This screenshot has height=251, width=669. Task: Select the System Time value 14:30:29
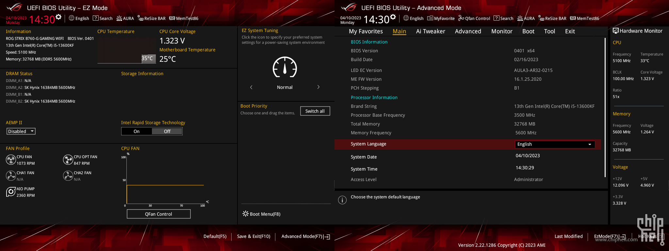(525, 168)
